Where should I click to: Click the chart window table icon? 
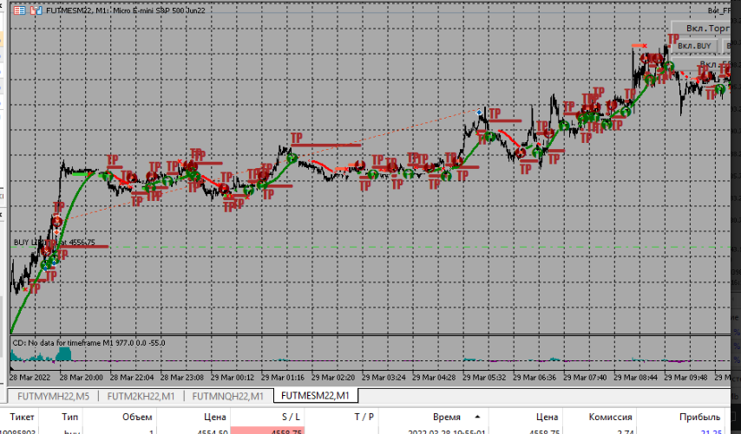click(x=19, y=10)
